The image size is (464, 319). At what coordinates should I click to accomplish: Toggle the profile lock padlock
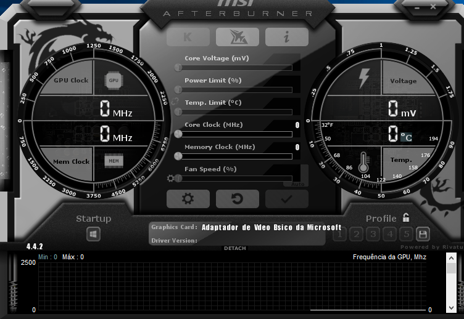[x=406, y=217]
